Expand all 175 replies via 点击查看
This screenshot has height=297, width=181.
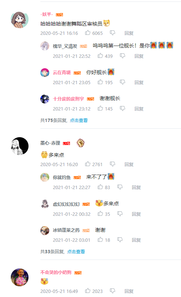[79, 120]
